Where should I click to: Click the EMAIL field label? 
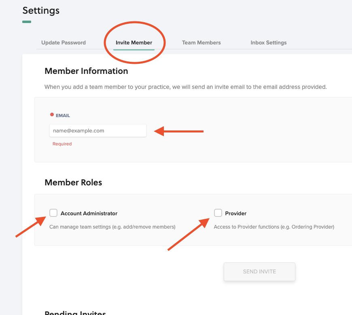(x=63, y=115)
